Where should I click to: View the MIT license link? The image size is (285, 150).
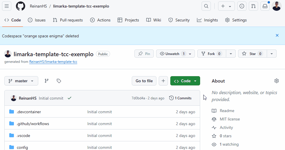point(226,119)
